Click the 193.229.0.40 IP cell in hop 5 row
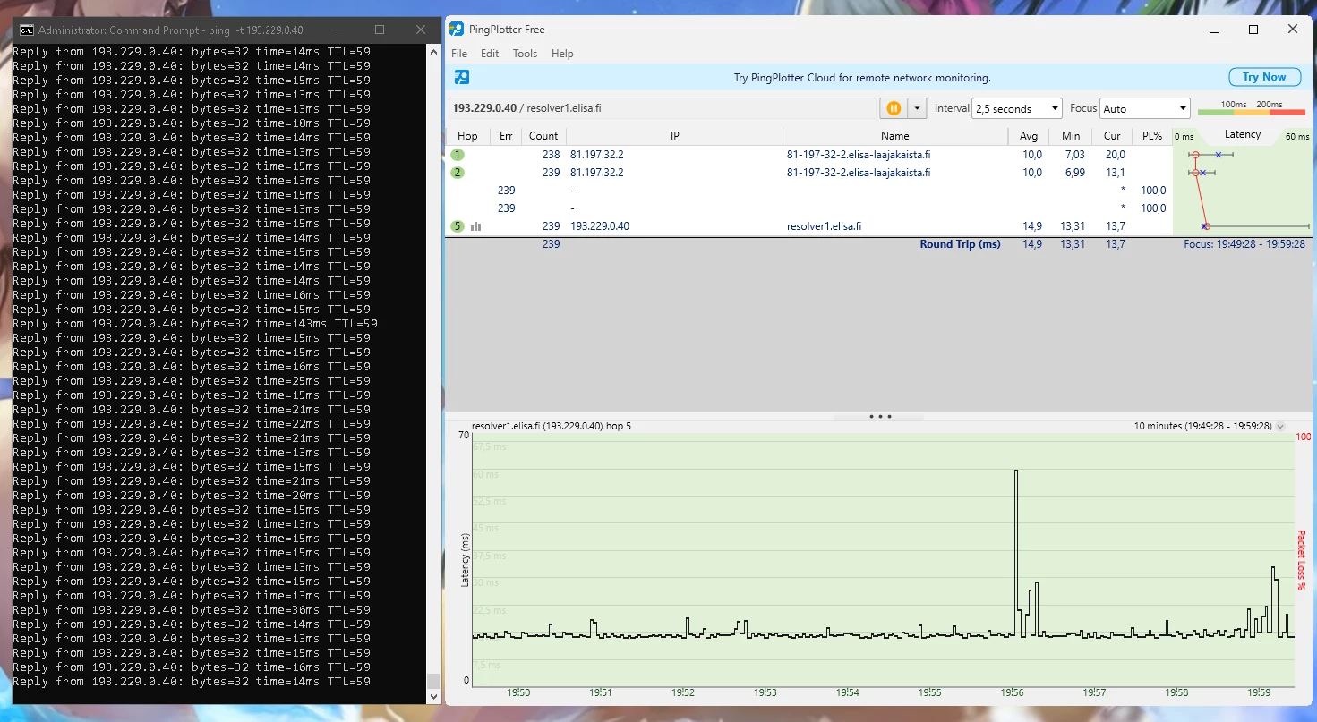This screenshot has width=1317, height=722. click(x=599, y=226)
